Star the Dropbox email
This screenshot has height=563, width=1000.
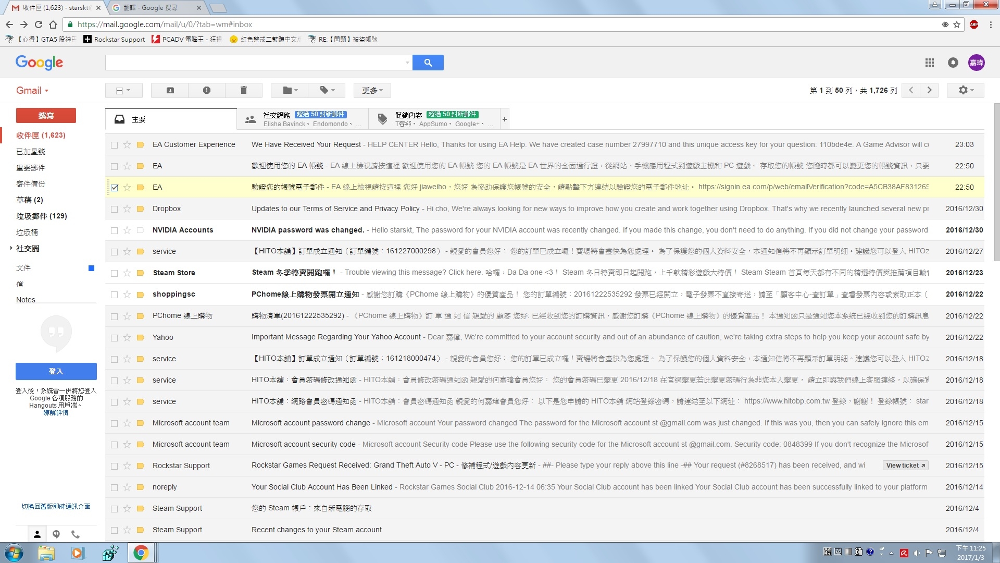[x=127, y=209]
